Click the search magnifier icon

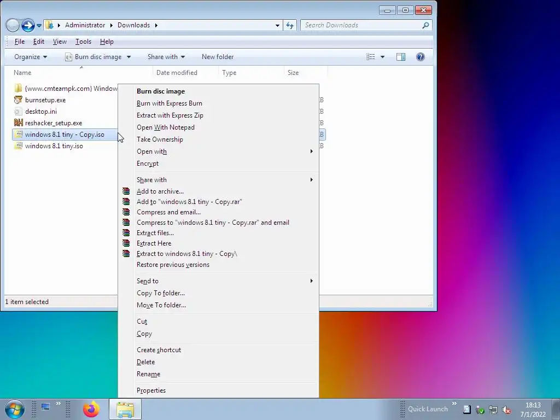coord(425,25)
